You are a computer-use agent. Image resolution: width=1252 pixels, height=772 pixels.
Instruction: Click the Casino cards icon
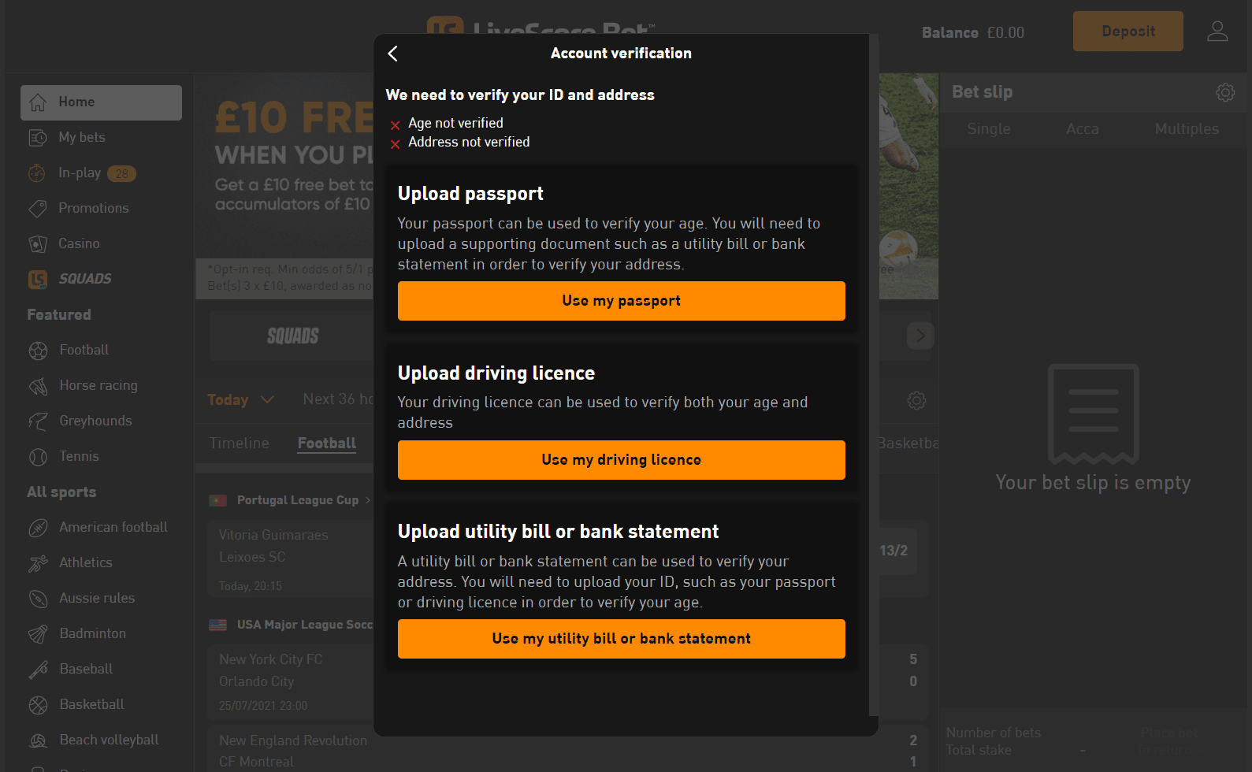[38, 244]
